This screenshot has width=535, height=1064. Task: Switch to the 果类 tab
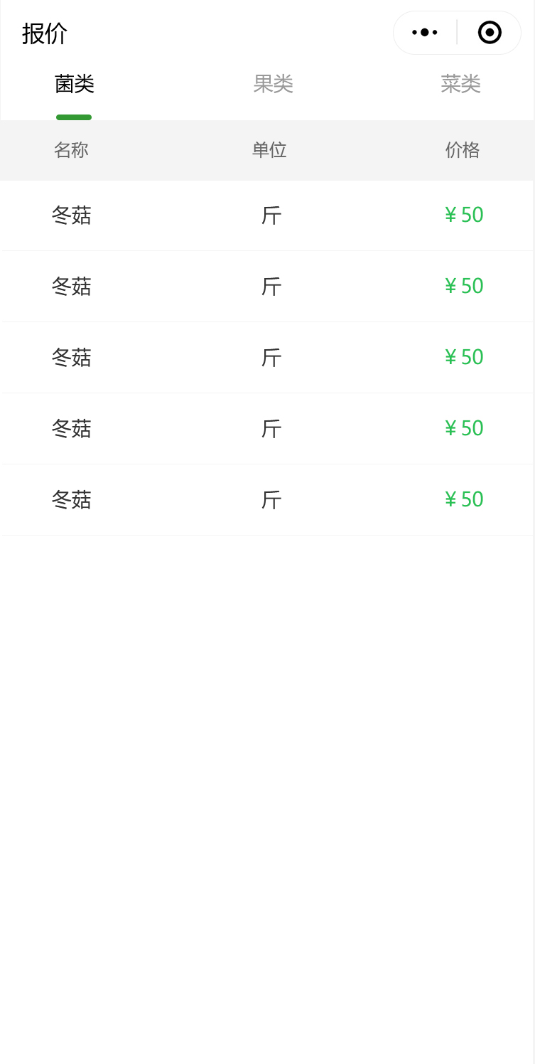(x=273, y=85)
